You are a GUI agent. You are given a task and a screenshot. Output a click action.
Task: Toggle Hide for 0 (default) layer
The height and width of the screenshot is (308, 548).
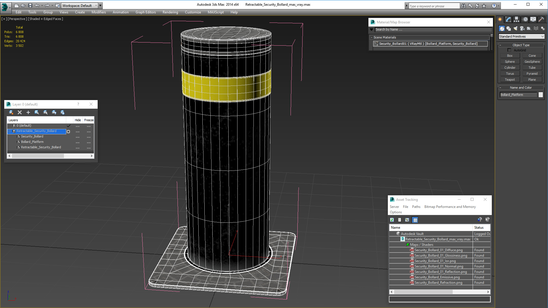click(x=78, y=126)
